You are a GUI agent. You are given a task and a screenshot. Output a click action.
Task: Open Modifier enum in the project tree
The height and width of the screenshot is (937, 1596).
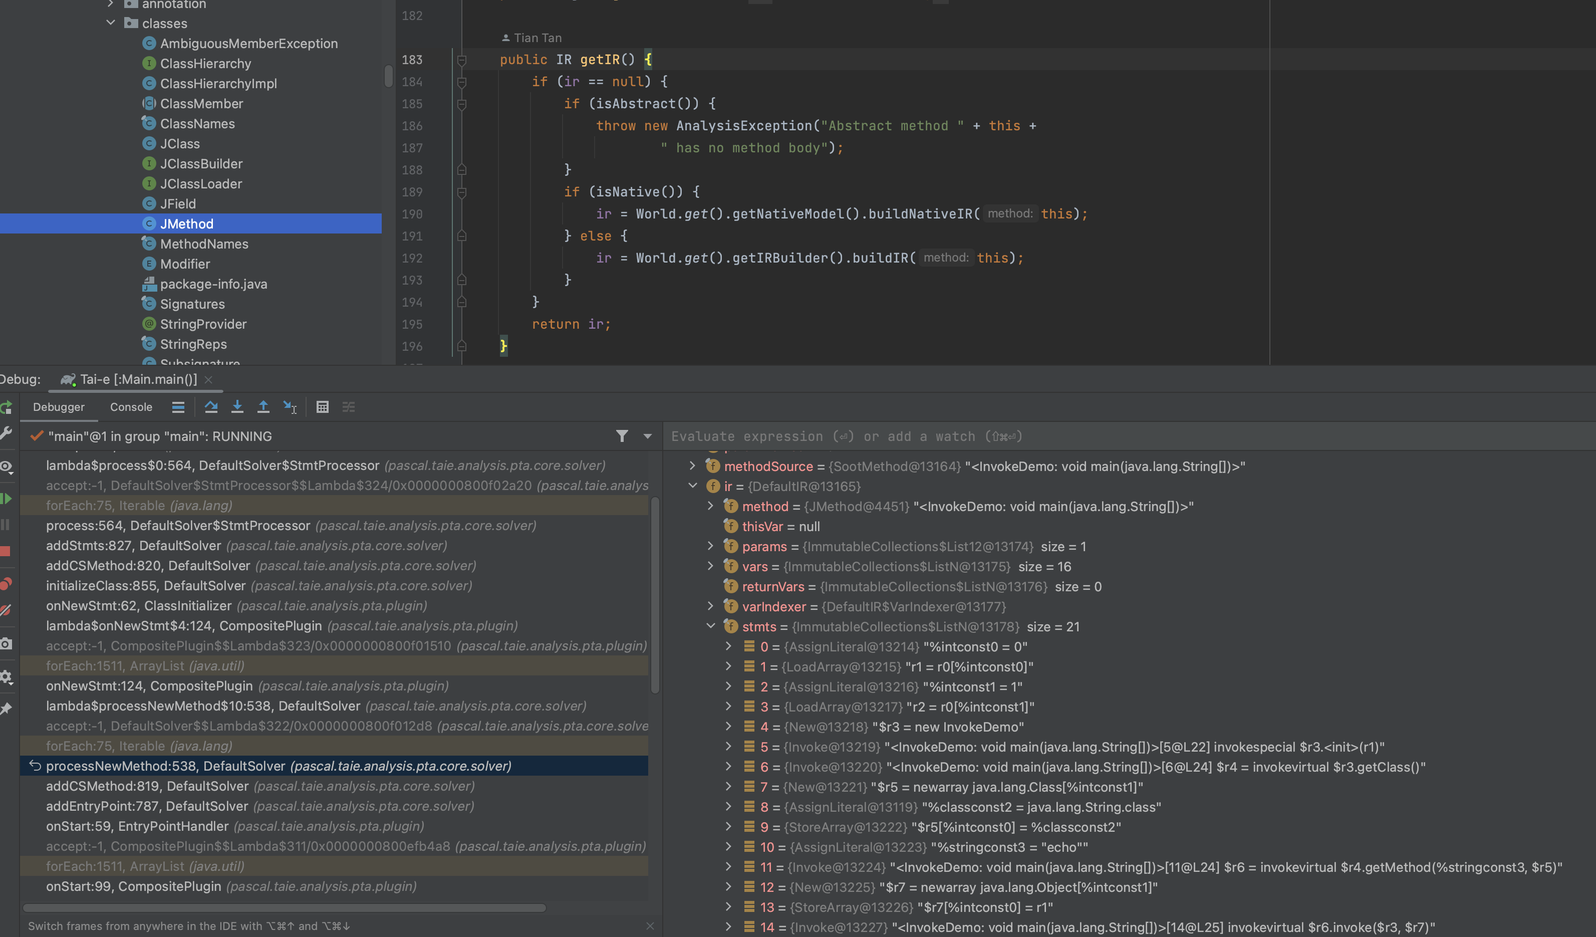pos(185,264)
